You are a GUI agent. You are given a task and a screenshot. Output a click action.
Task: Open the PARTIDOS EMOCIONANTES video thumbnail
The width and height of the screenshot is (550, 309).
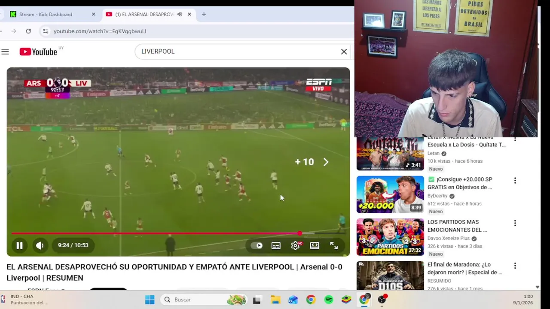coord(390,237)
